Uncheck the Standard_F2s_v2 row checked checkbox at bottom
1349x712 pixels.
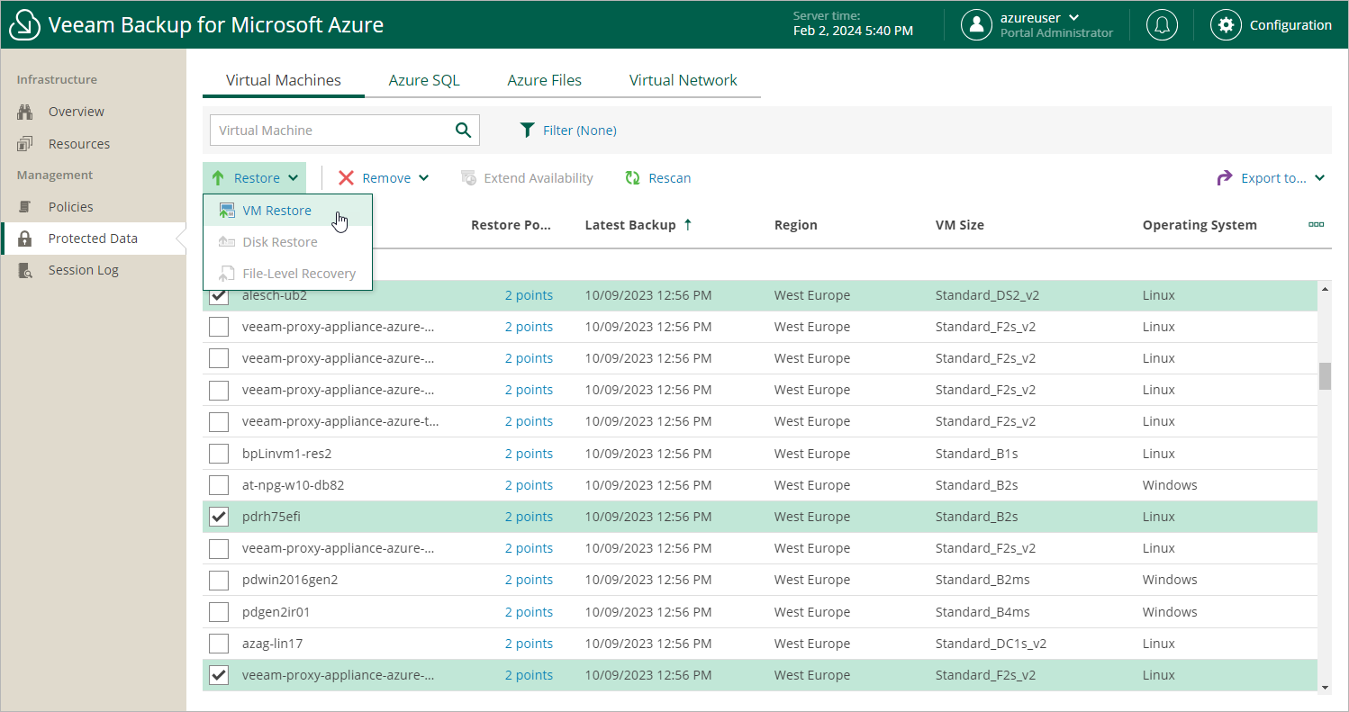(219, 675)
